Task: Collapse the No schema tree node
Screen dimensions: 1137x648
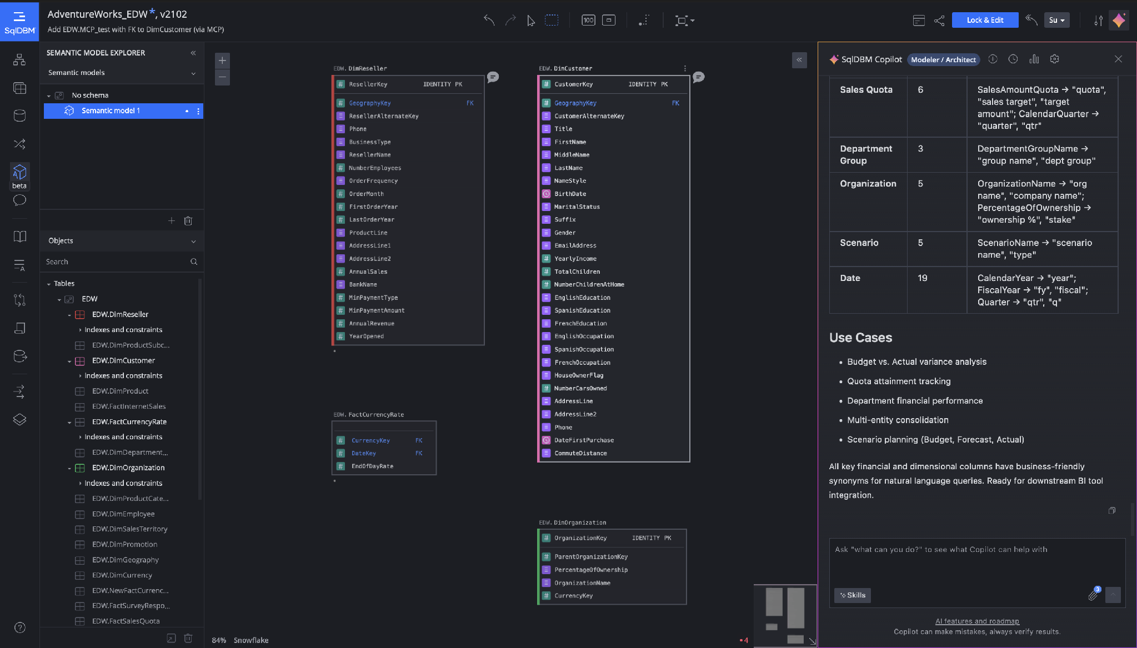Action: pyautogui.click(x=49, y=96)
